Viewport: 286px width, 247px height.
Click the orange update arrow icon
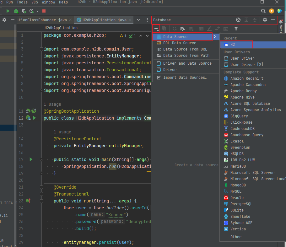click(x=272, y=11)
